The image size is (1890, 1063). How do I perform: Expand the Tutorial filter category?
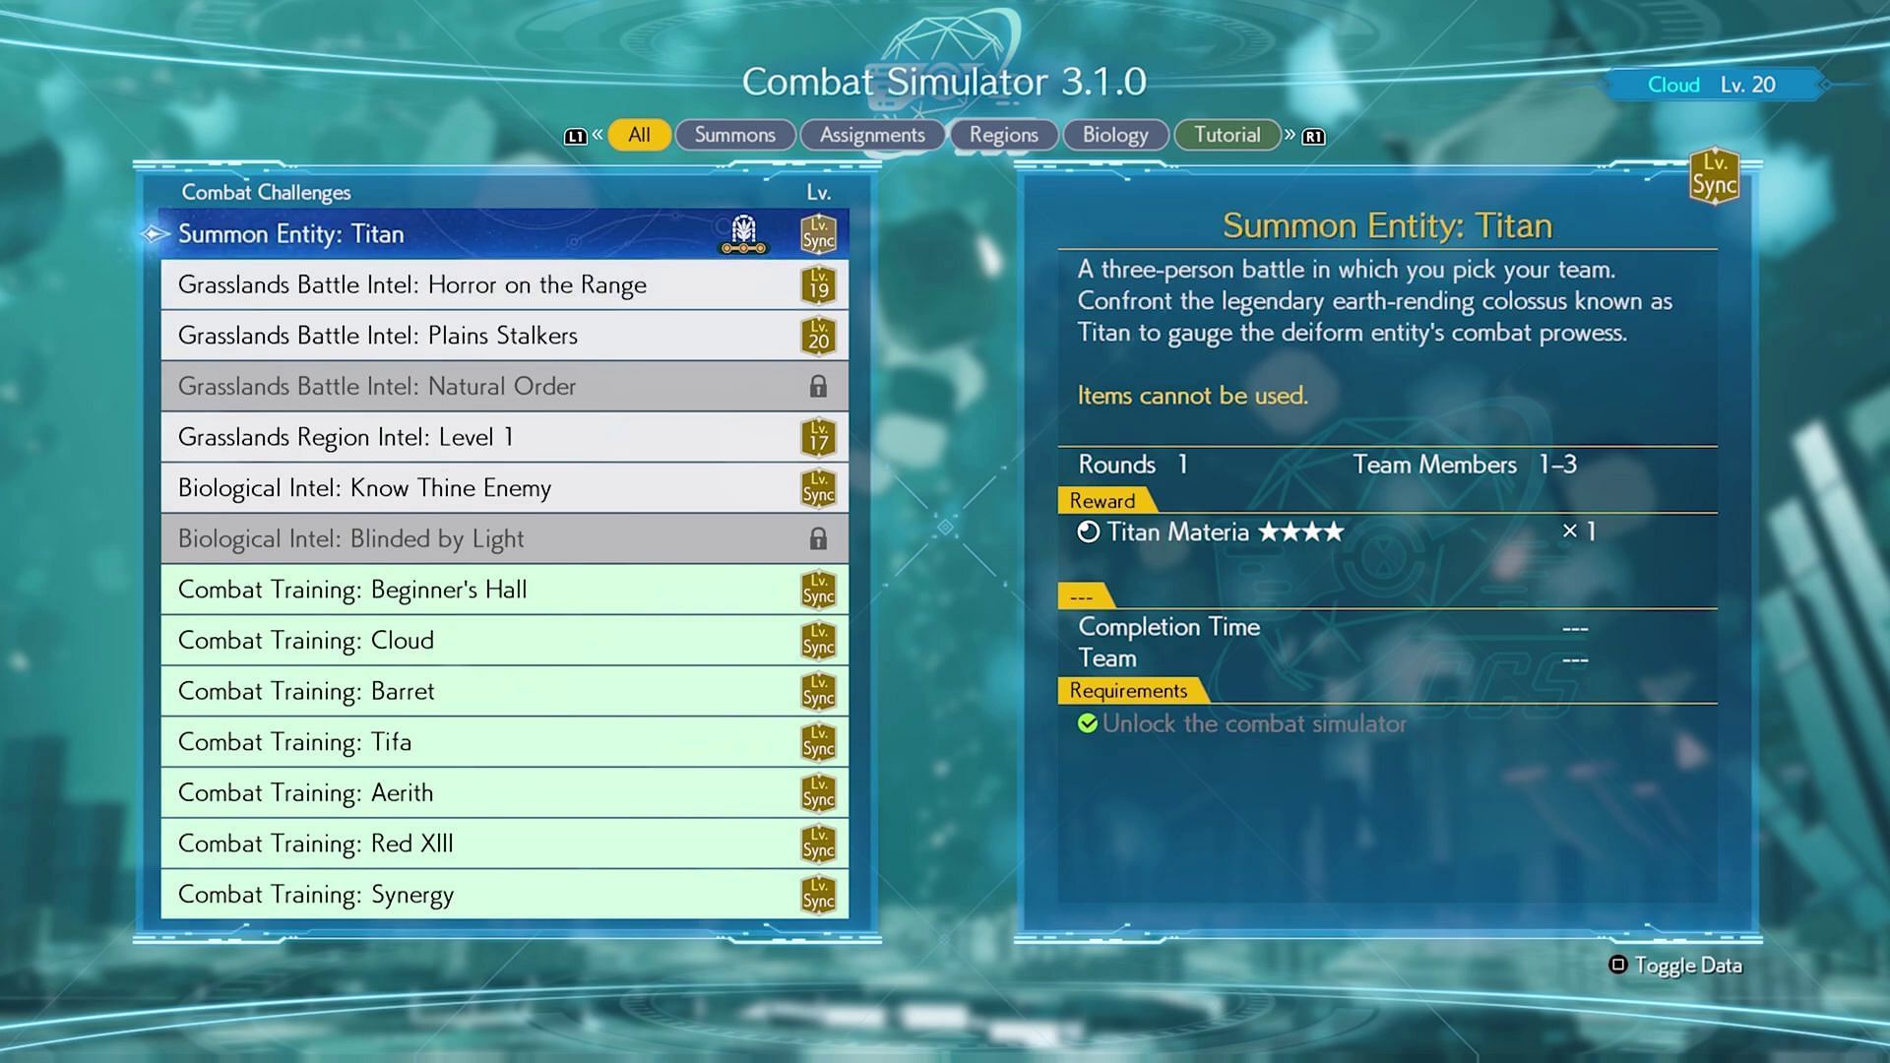(x=1225, y=134)
